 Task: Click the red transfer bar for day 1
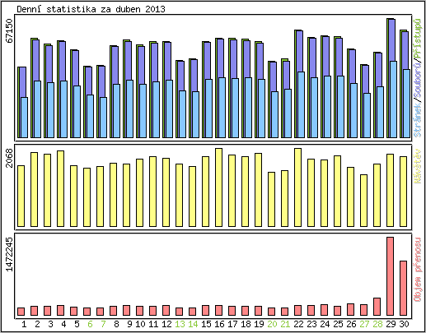click(x=21, y=312)
